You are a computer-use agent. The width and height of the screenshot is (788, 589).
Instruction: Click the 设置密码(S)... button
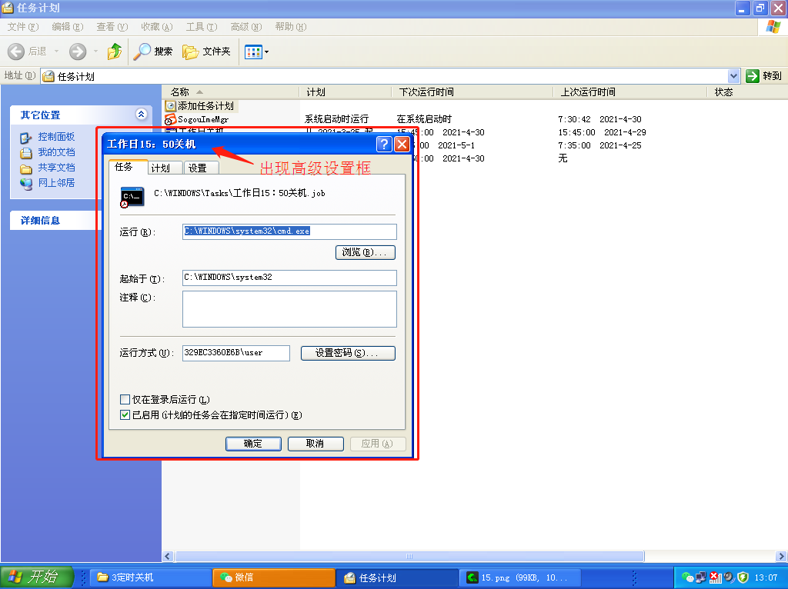pyautogui.click(x=348, y=353)
